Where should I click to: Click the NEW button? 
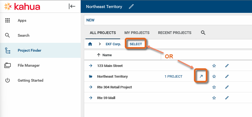point(90,20)
